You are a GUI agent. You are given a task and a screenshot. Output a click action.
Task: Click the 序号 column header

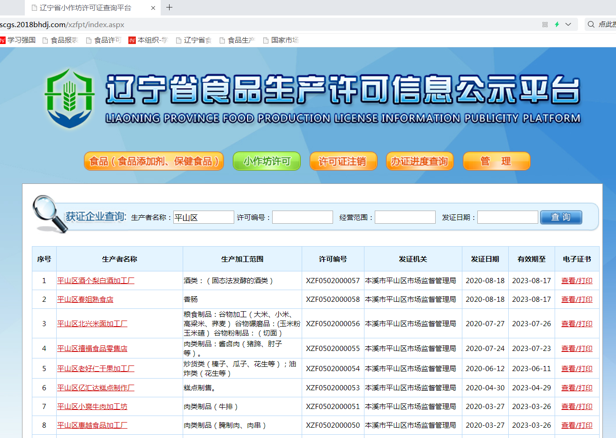pos(44,259)
